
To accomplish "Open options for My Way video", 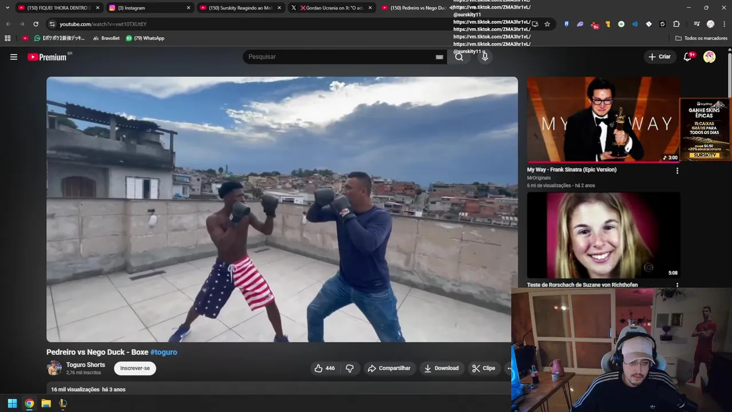I will (677, 171).
